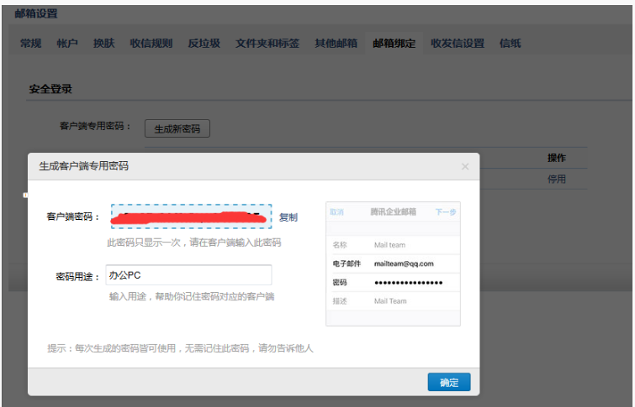Switch to the 帐户 tab

coord(67,44)
